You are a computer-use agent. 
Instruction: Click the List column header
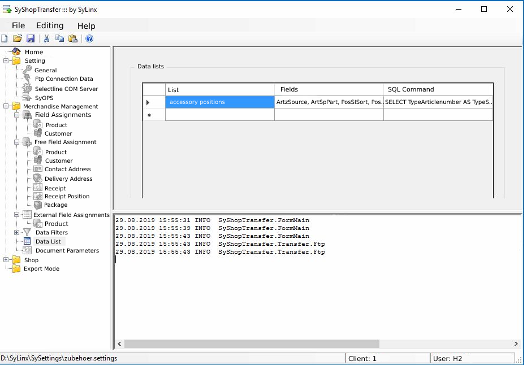pos(220,90)
